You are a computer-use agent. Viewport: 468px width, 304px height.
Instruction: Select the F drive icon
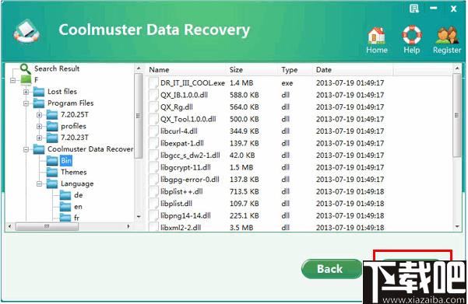point(26,79)
